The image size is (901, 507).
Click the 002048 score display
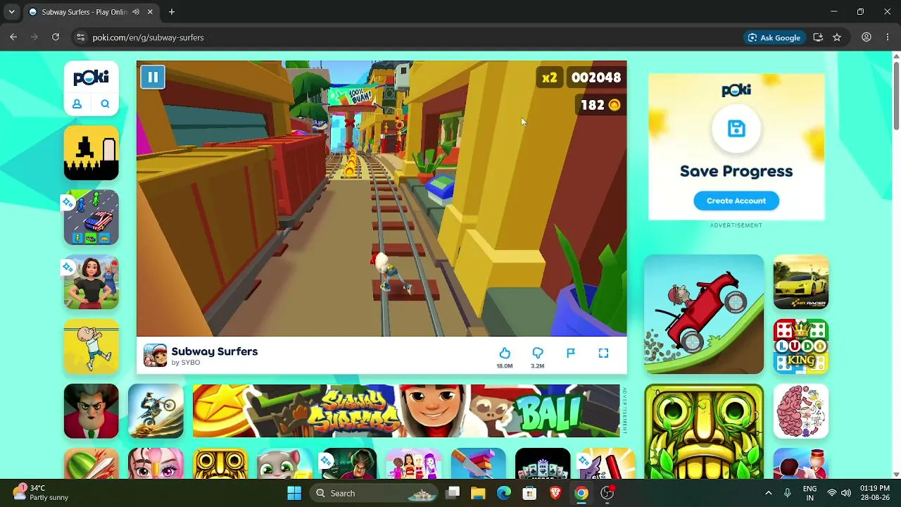pos(596,77)
